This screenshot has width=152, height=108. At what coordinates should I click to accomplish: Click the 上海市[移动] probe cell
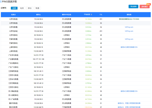(13, 47)
